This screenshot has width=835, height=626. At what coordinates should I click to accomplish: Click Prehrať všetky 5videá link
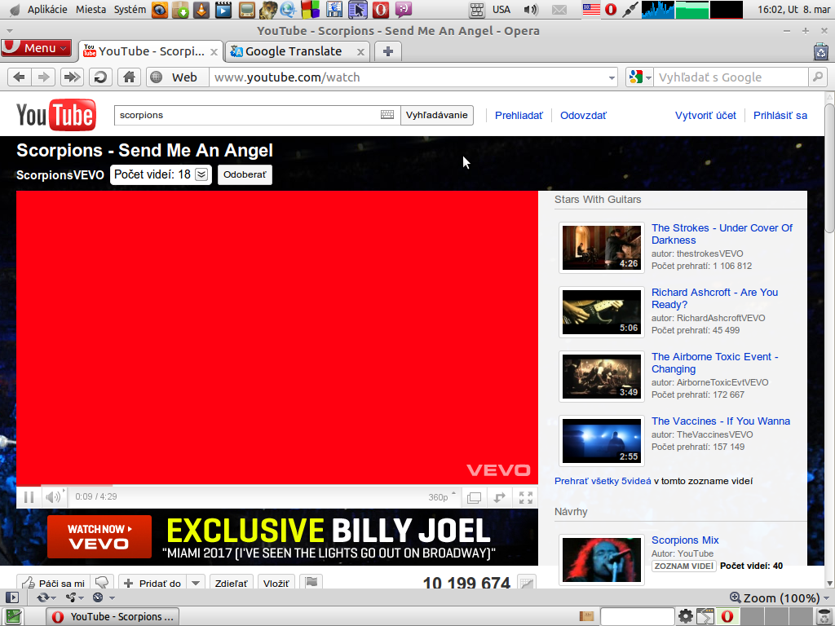[x=603, y=481]
